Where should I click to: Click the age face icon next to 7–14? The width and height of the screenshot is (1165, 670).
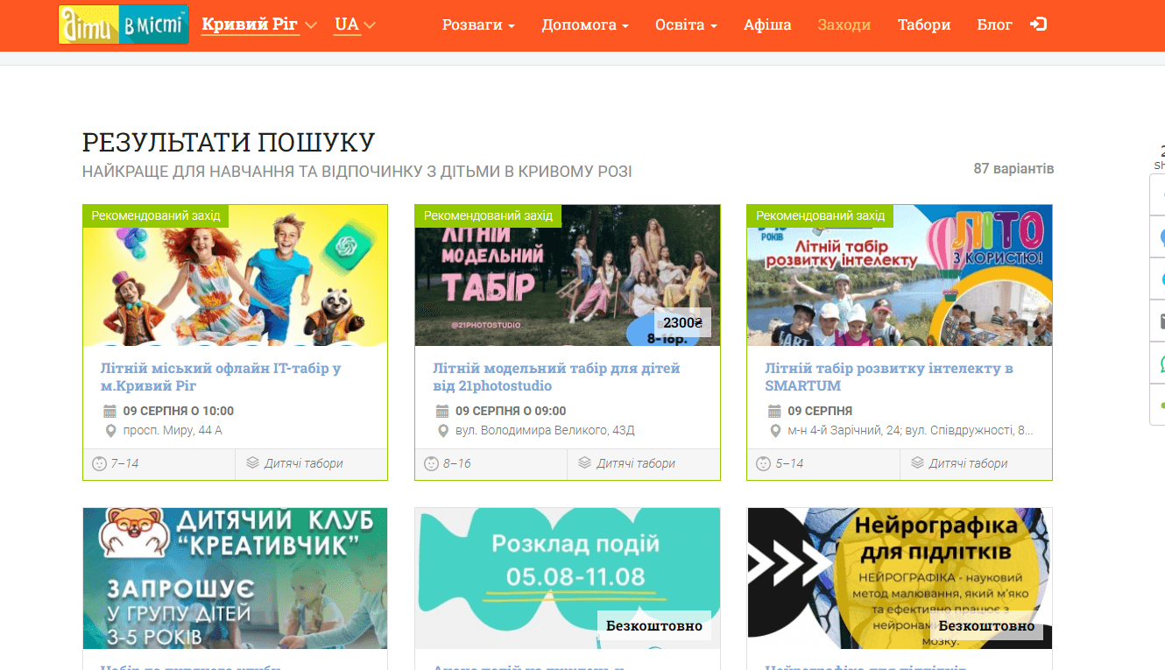point(99,463)
